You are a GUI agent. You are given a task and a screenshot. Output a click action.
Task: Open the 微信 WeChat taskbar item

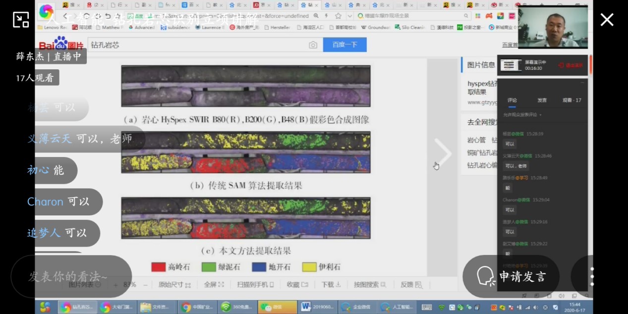278,307
